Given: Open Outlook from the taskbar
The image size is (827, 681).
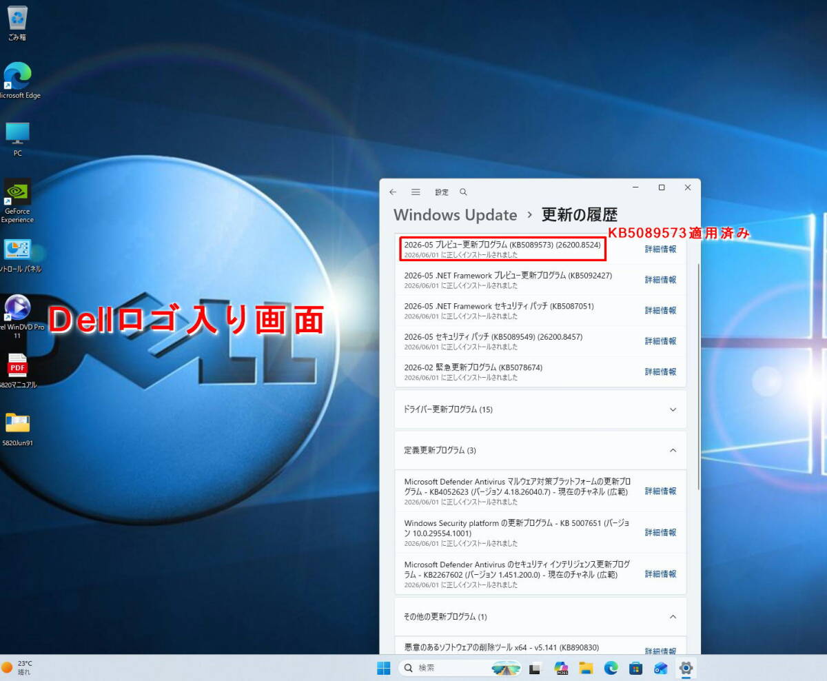Looking at the screenshot, I should point(661,668).
